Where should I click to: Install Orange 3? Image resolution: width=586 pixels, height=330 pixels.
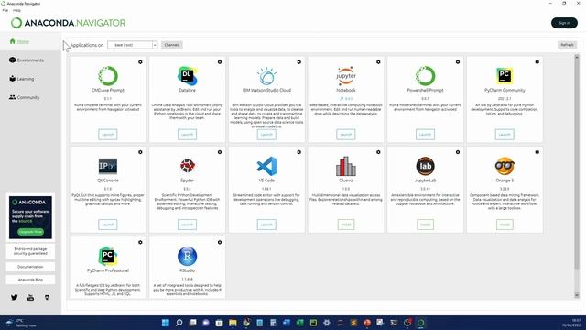pyautogui.click(x=505, y=225)
